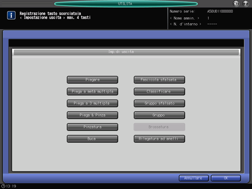Select Piega a metà multipla
Image resolution: width=252 pixels, height=189 pixels.
coord(93,92)
